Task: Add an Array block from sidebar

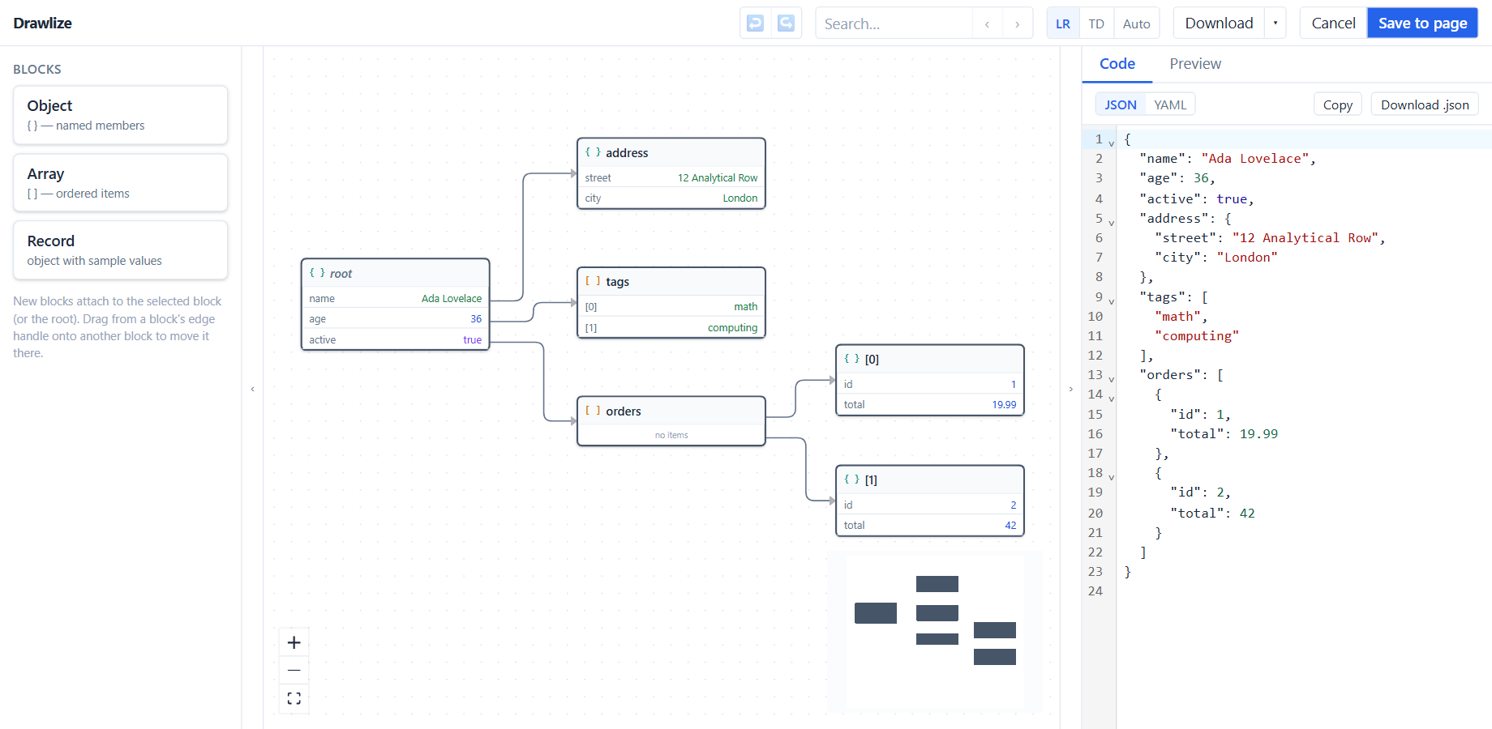Action: tap(121, 183)
